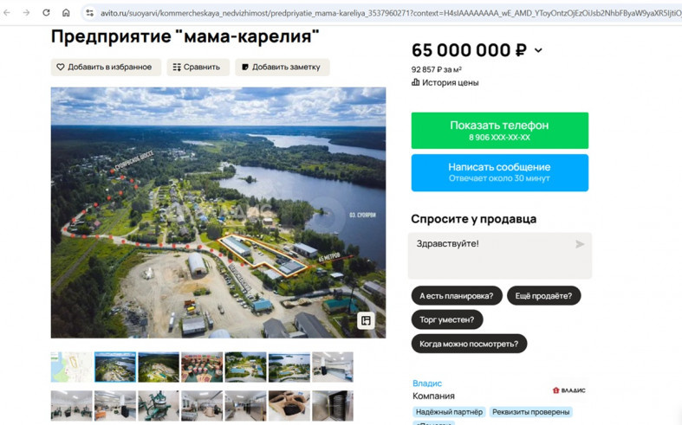Click the browser back arrow
The height and width of the screenshot is (425, 682).
7,13
